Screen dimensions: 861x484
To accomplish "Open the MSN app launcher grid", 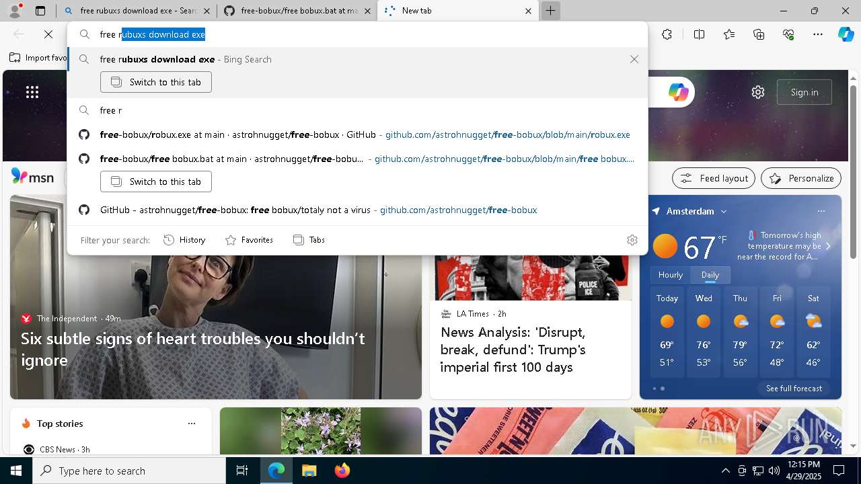I will tap(32, 92).
